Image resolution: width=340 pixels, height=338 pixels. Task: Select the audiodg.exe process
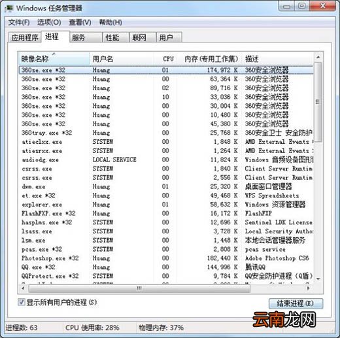pos(166,160)
